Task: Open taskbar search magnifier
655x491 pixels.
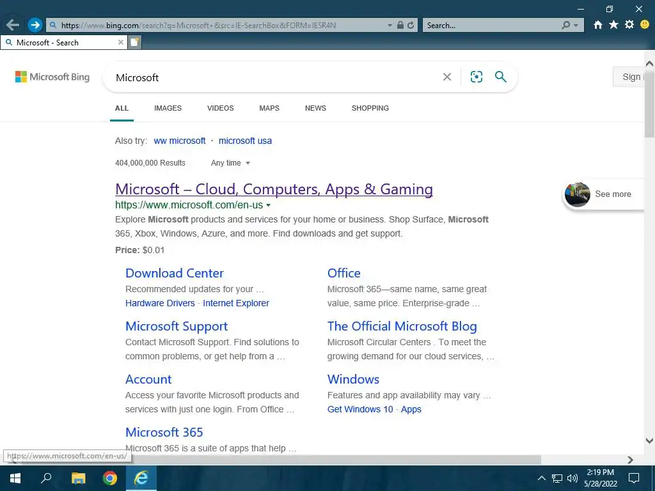Action: pos(46,478)
